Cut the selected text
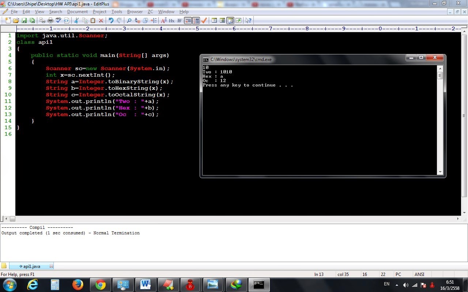The image size is (468, 292). click(77, 20)
